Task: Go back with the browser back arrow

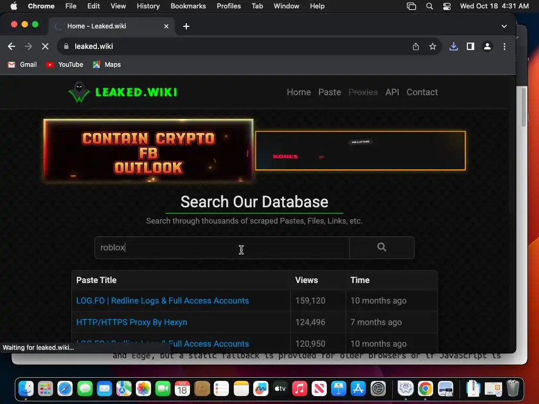Action: pyautogui.click(x=12, y=46)
